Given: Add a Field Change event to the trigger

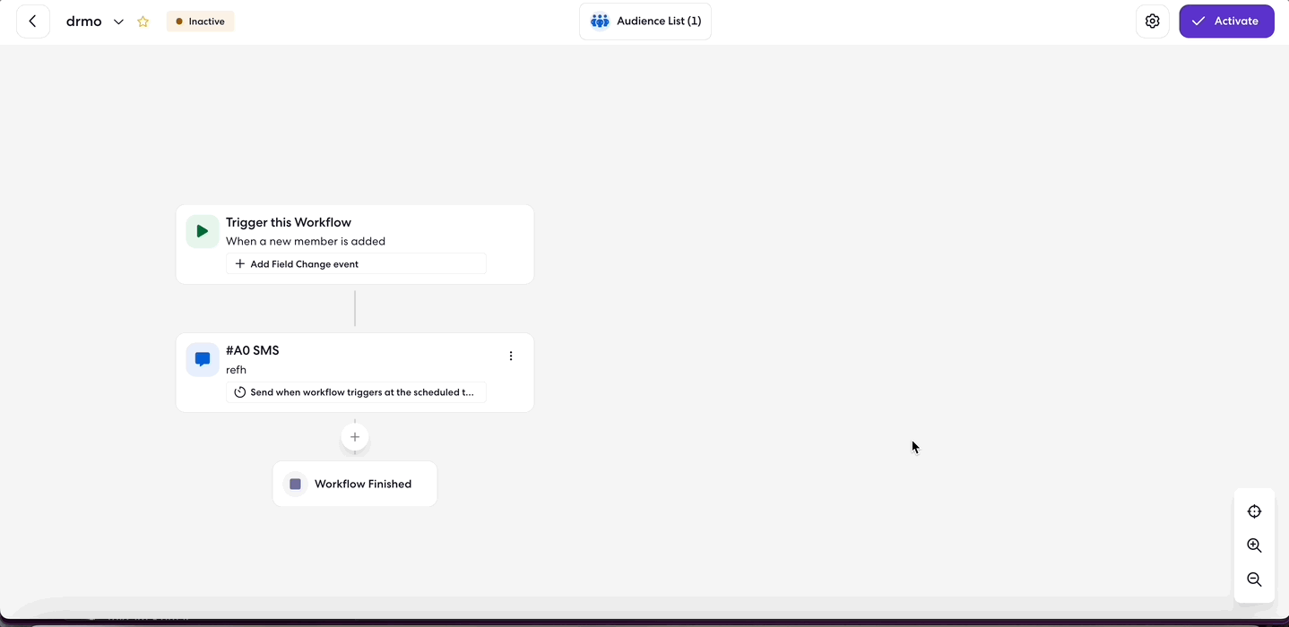Looking at the screenshot, I should pos(355,263).
